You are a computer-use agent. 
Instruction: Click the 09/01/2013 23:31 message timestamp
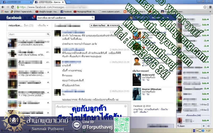120,50
